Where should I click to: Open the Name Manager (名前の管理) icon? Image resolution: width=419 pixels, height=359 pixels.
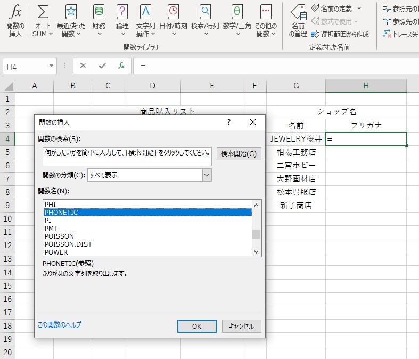tap(298, 12)
